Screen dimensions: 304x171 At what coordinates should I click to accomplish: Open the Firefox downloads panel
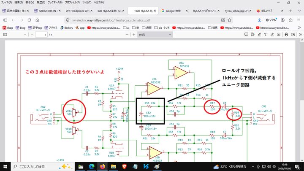point(259,20)
